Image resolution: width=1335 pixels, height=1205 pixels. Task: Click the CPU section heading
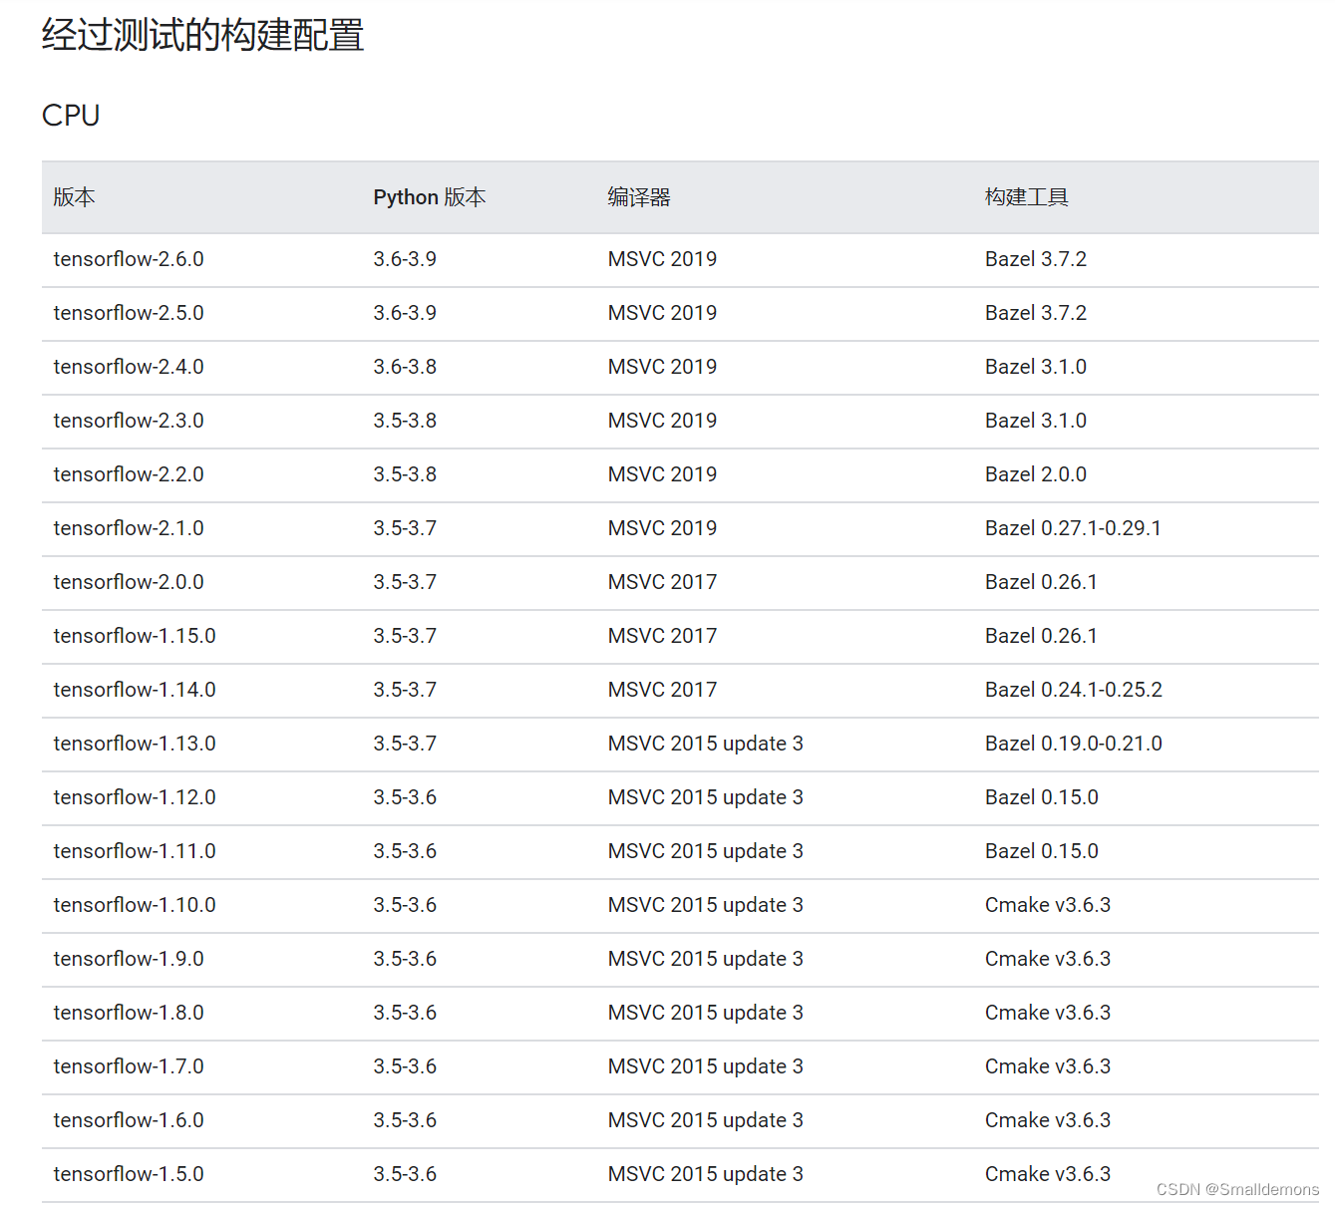pos(71,116)
